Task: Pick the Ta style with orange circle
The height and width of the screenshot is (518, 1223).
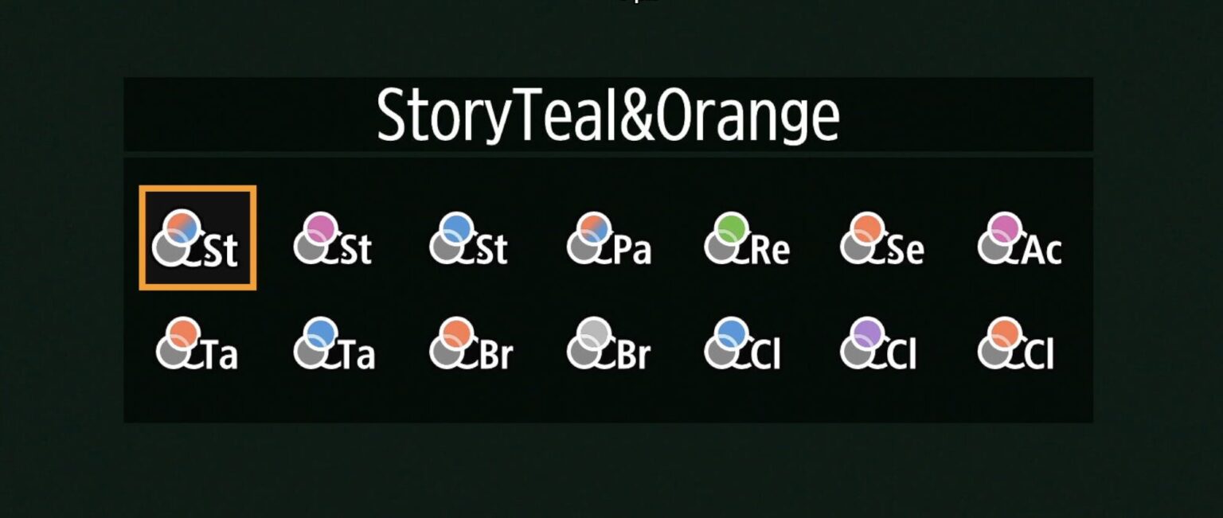Action: (197, 344)
